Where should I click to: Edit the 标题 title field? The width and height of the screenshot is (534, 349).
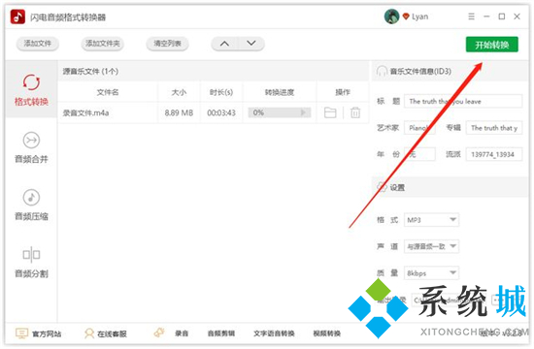[x=463, y=102]
